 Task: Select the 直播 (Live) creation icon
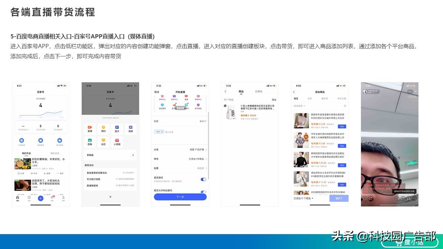coord(90,129)
